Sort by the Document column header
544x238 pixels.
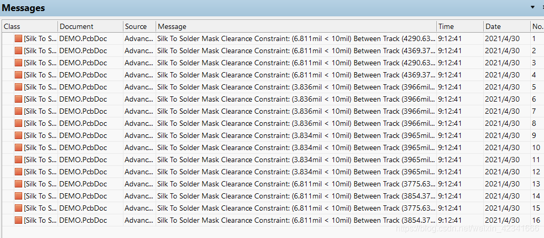click(x=90, y=26)
